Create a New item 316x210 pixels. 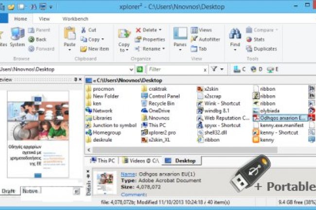coord(95,49)
